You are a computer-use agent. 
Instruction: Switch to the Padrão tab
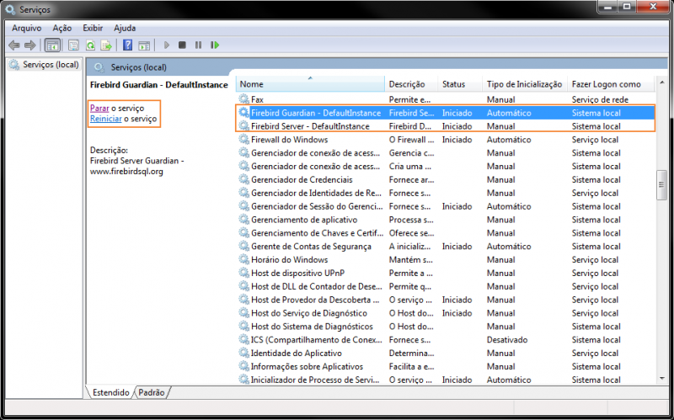[152, 392]
